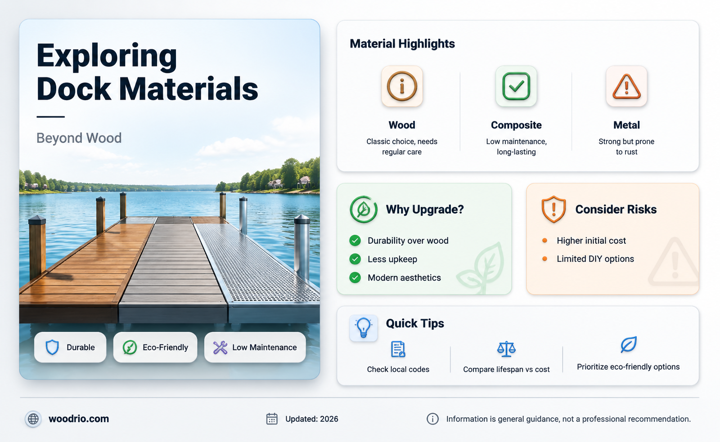Select the Durable badge
Viewport: 720px width, 442px height.
(70, 347)
